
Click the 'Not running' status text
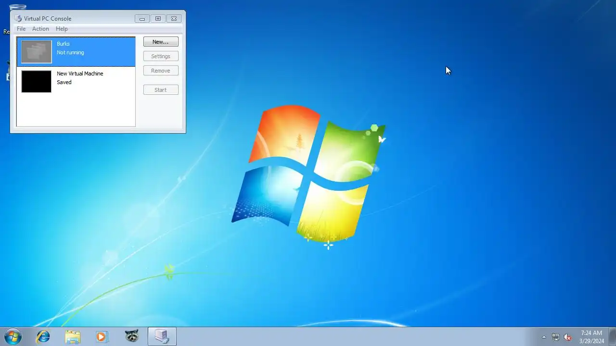point(70,52)
